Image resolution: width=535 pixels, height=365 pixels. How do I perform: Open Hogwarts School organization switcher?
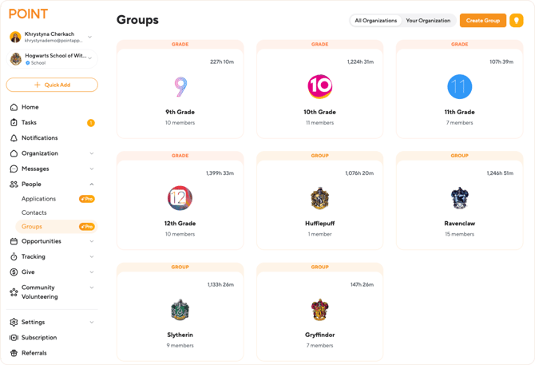(89, 58)
